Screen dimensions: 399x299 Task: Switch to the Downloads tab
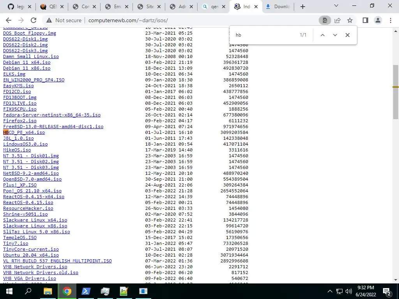point(278,7)
